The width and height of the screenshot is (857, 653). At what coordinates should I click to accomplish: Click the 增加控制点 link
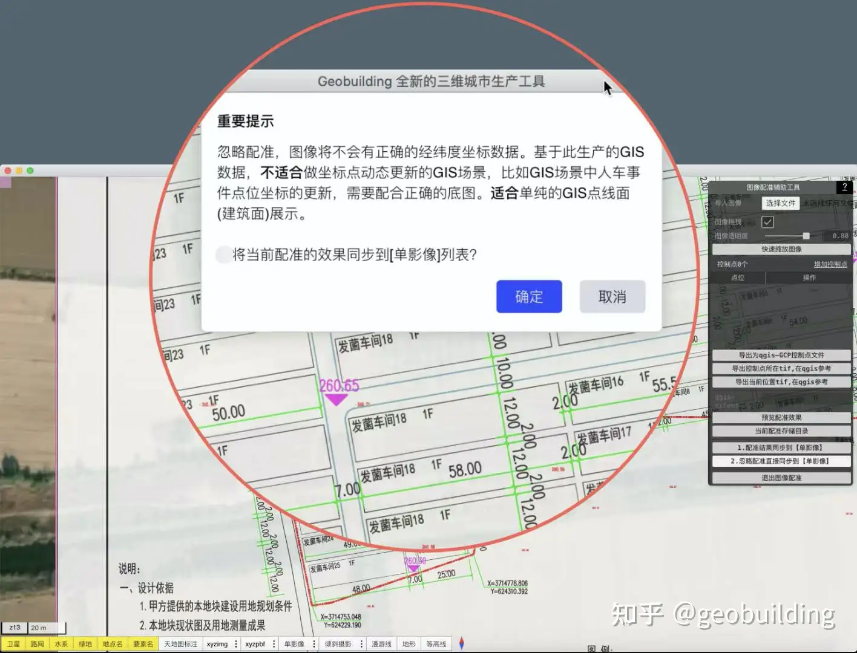(x=830, y=264)
